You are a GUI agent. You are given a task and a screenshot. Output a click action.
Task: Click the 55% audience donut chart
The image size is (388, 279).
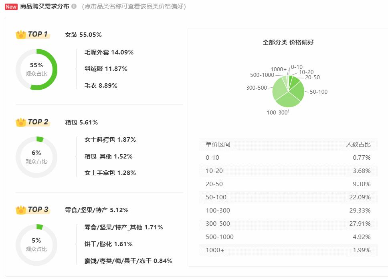(x=36, y=69)
